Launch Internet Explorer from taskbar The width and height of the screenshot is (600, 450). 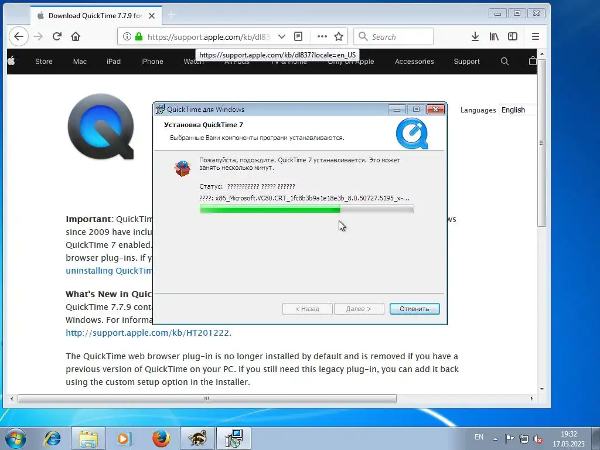tap(52, 438)
